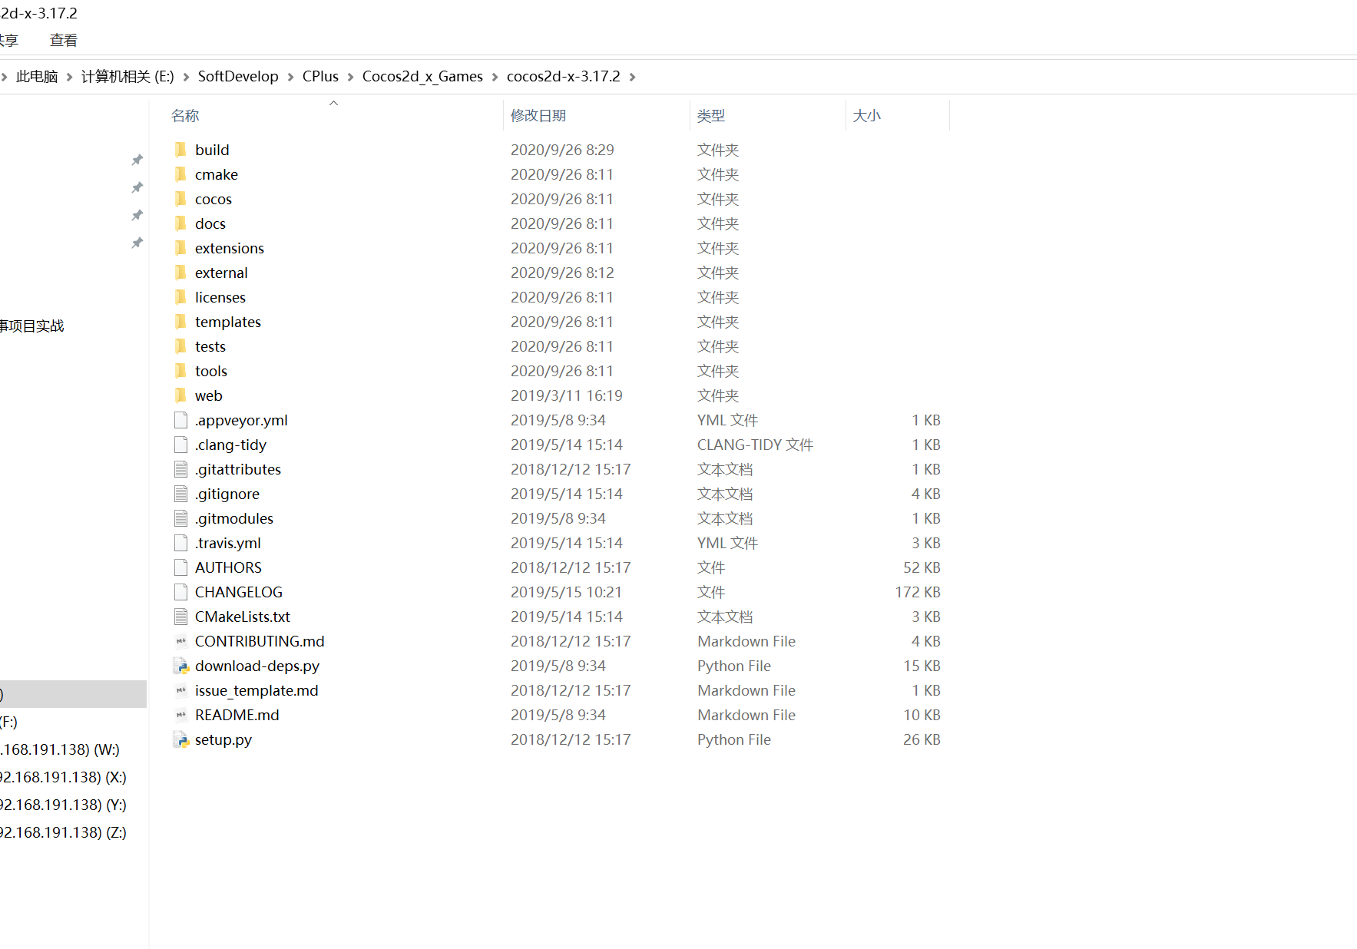Click the setup.py Python icon
The height and width of the screenshot is (949, 1357).
(181, 739)
